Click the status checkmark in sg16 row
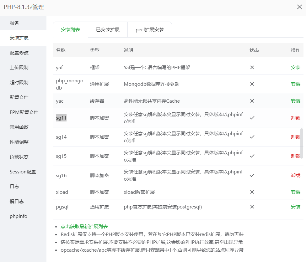This screenshot has width=306, height=262. [x=252, y=175]
